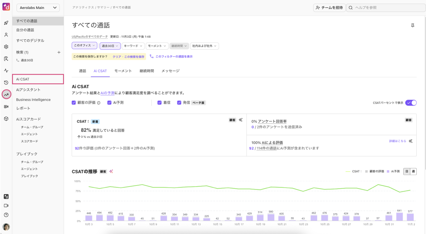Click the plus icon beside 検索 (1)
The height and width of the screenshot is (234, 426).
click(59, 52)
